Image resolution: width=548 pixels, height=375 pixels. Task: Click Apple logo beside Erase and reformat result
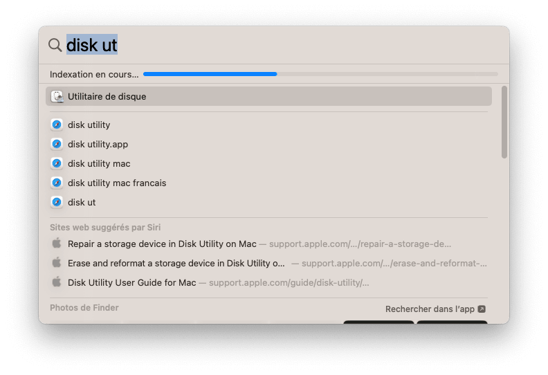coord(57,262)
